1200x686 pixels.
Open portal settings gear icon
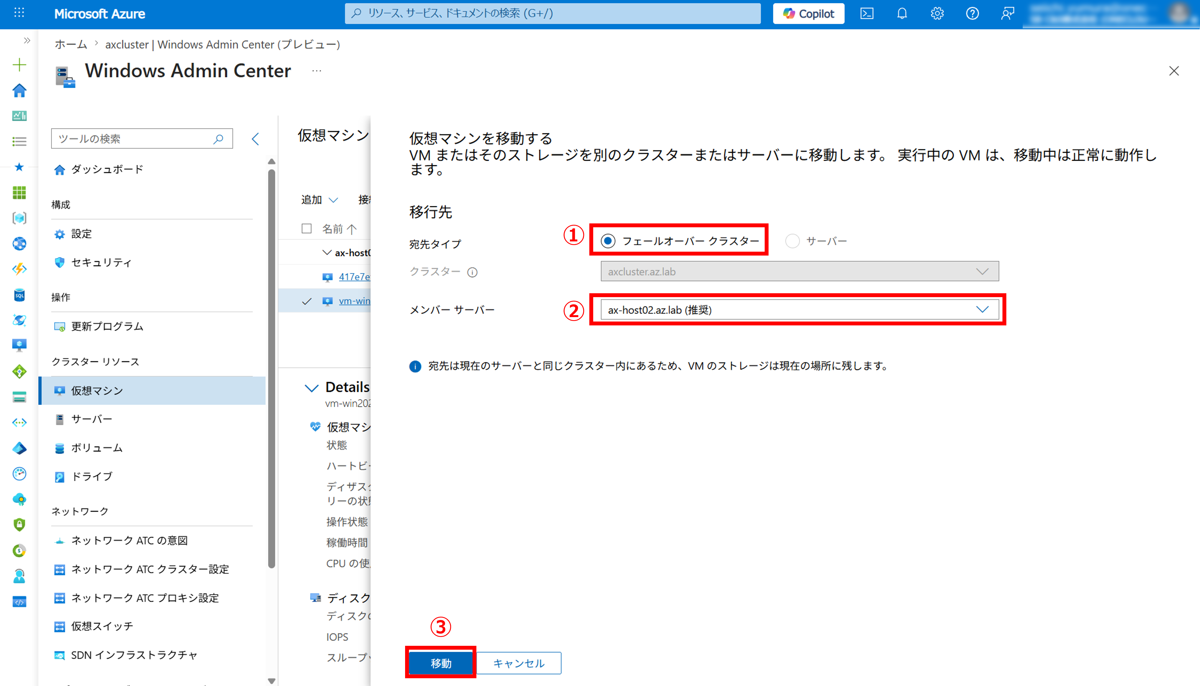click(x=937, y=14)
